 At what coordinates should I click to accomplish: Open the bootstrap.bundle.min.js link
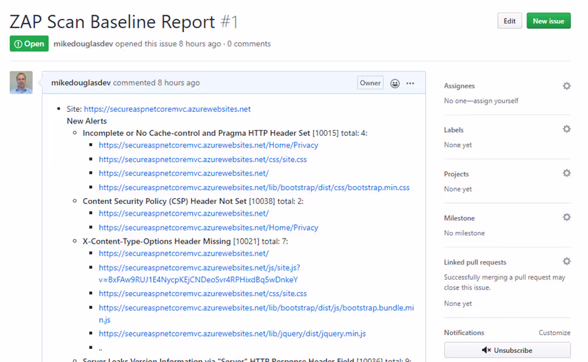coord(257,314)
